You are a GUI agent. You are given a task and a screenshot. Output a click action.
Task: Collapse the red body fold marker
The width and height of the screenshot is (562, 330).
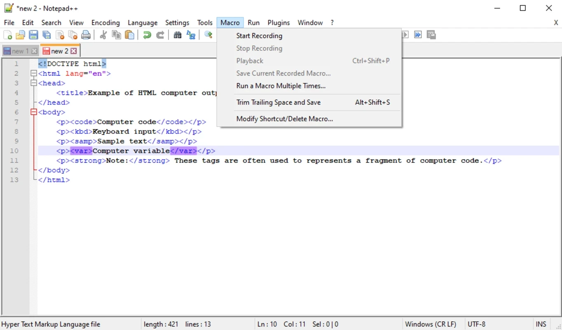click(34, 112)
